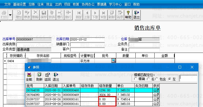Click the main toolbar 刷新 refresh icon
203x107 pixels.
(x=111, y=15)
